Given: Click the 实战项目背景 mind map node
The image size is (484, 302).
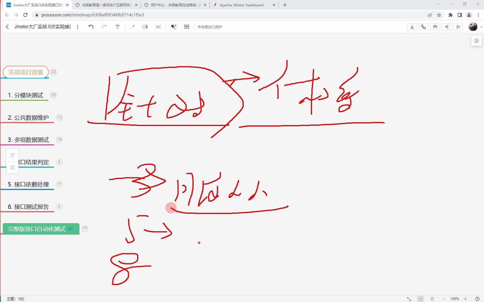Looking at the screenshot, I should click(x=26, y=72).
